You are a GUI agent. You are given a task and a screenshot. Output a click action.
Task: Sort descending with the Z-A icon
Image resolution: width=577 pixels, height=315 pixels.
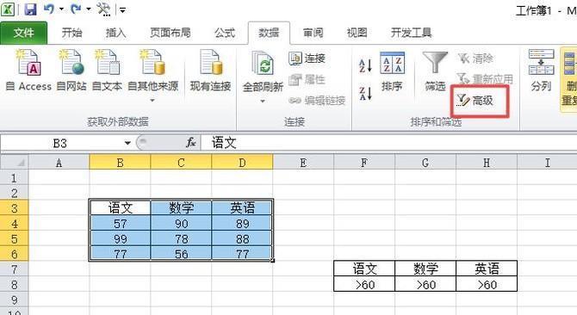pyautogui.click(x=365, y=93)
